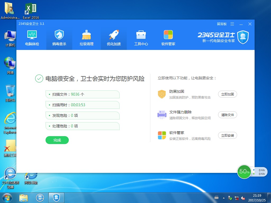This screenshot has width=271, height=203.
Task: Click the 处理危险：0 项 row
Action: (x=83, y=126)
